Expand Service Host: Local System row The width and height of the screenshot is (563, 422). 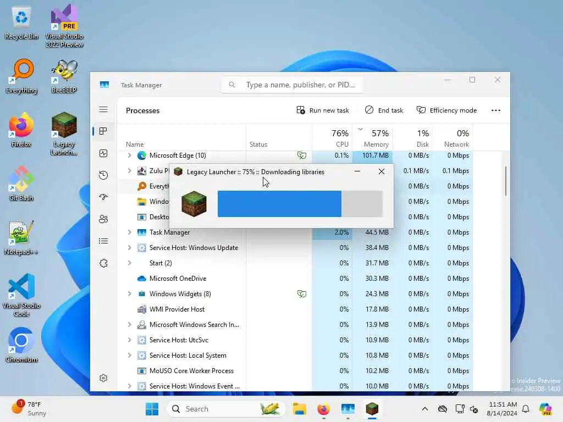(x=129, y=356)
